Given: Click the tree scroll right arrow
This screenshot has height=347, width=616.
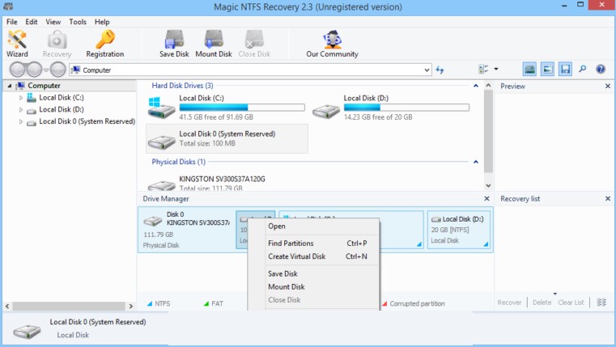Looking at the screenshot, I should tap(131, 306).
